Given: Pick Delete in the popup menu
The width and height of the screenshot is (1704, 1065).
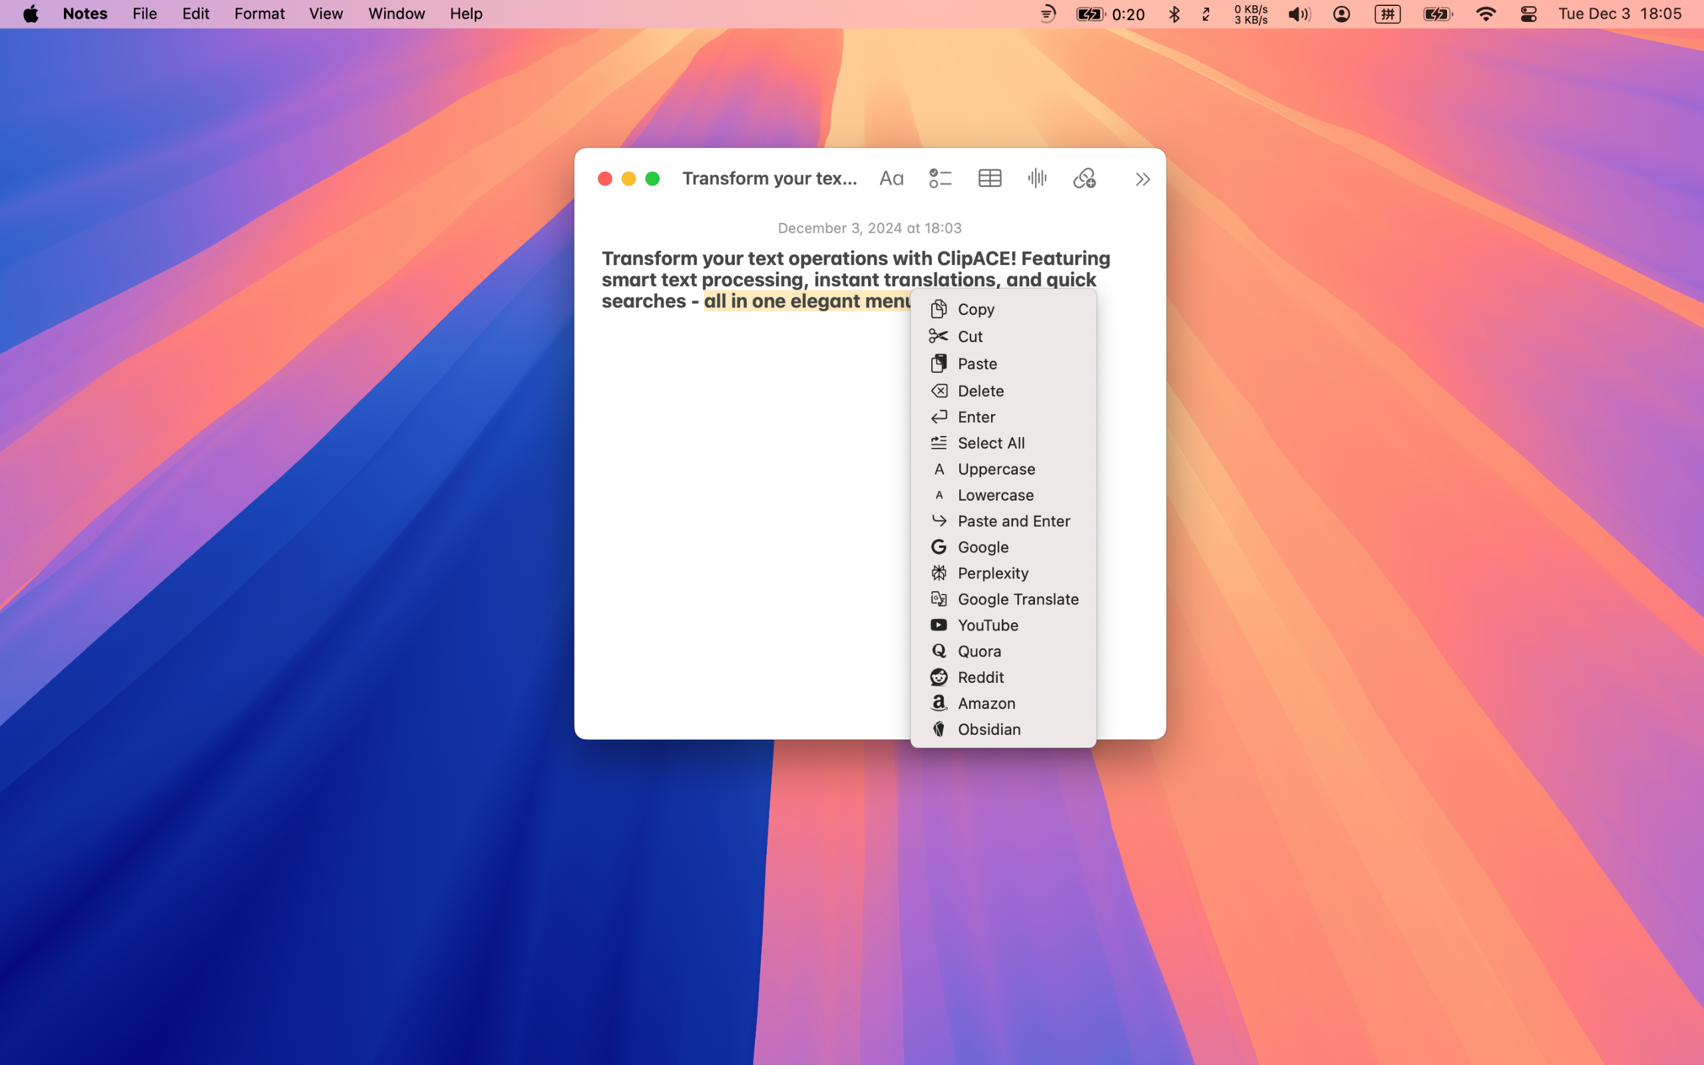Looking at the screenshot, I should tap(1002, 391).
